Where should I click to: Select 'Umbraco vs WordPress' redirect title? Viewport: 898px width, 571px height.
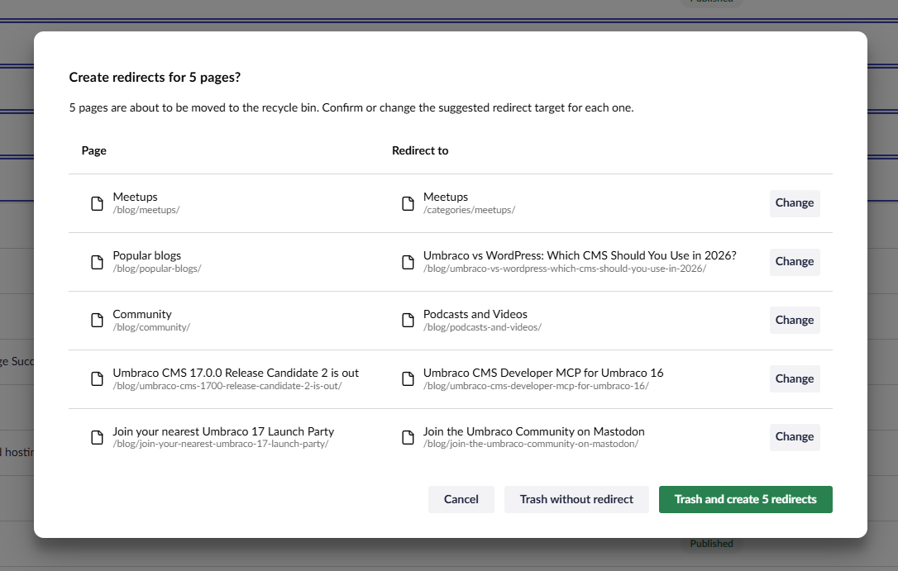point(580,255)
